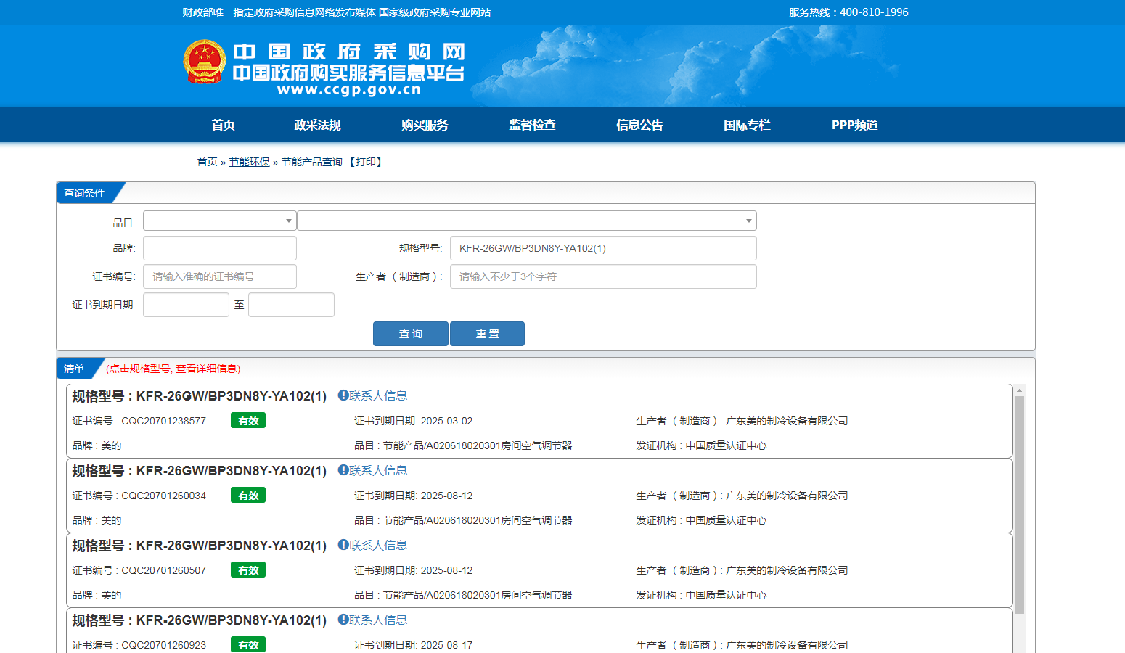The width and height of the screenshot is (1125, 653).
Task: Open 信息公告 navigation menu
Action: pos(639,125)
